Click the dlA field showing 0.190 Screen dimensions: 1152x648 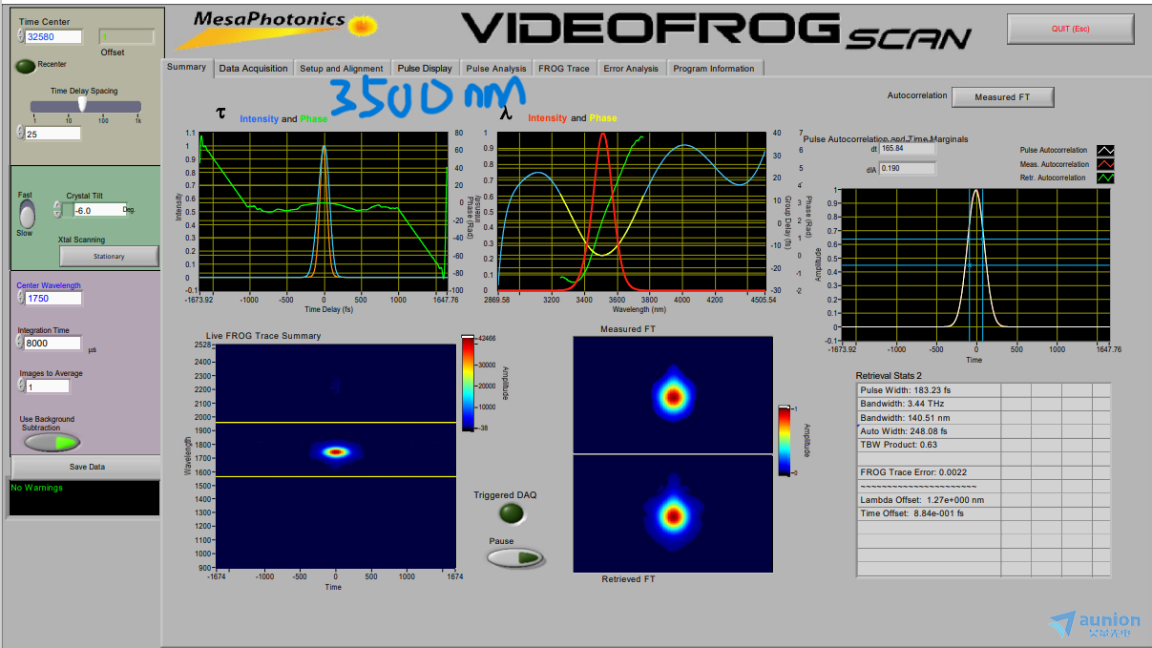(908, 168)
